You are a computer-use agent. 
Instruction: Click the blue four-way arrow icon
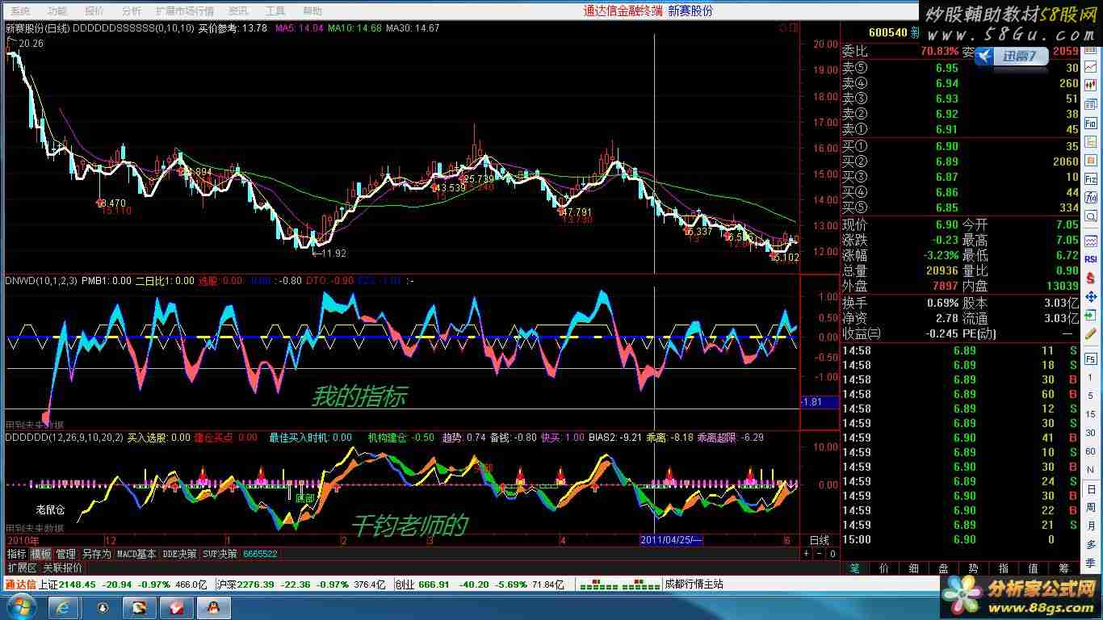coord(1091,296)
